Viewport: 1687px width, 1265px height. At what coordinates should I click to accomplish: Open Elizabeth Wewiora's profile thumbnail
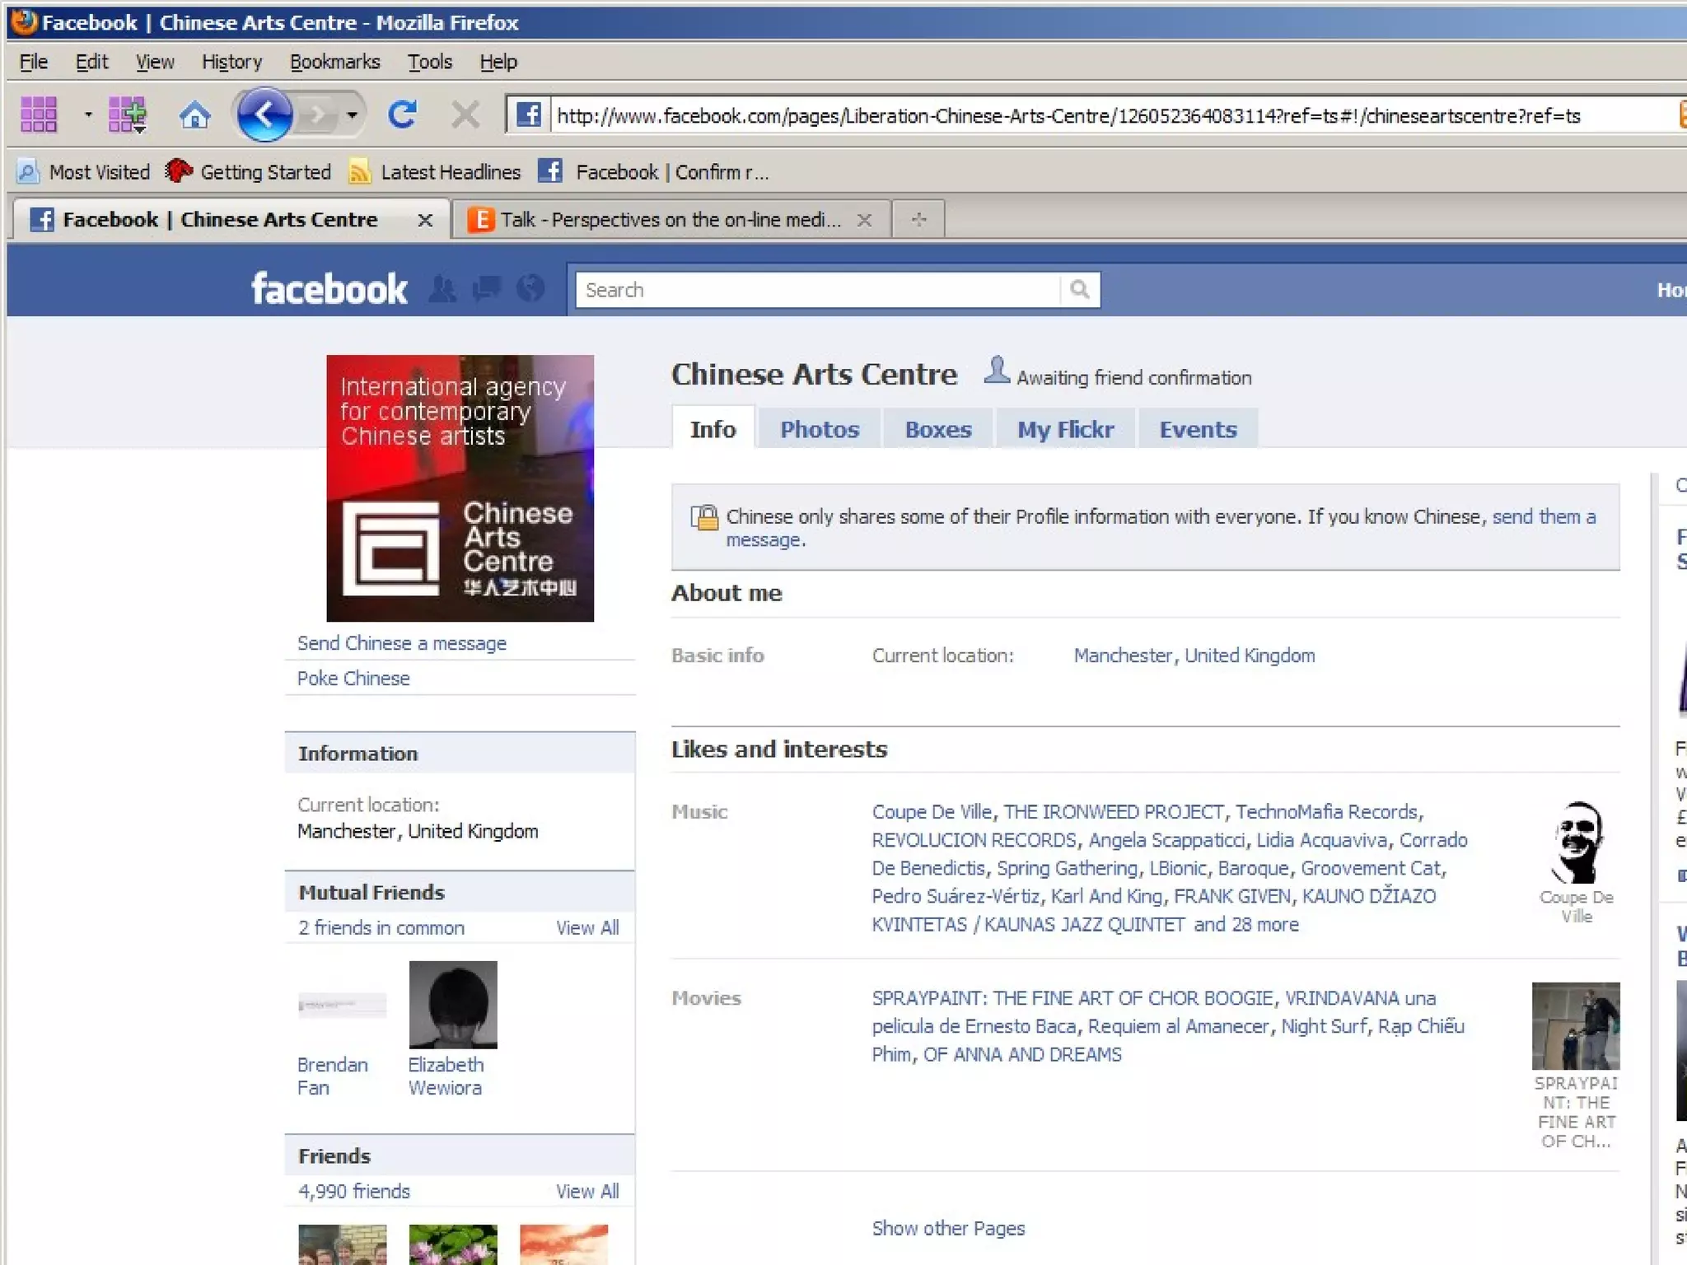pyautogui.click(x=453, y=1005)
